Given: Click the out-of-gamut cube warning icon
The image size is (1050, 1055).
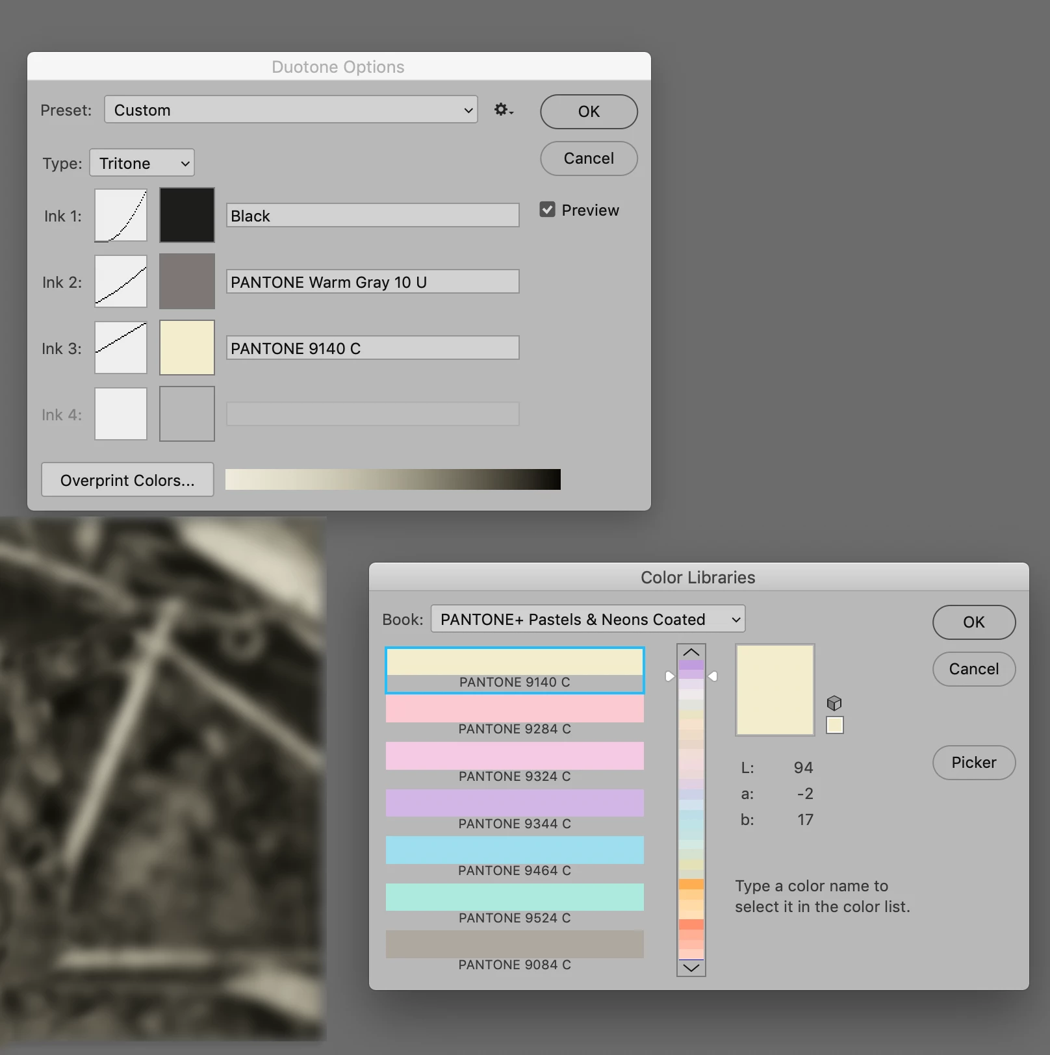Looking at the screenshot, I should click(x=834, y=703).
